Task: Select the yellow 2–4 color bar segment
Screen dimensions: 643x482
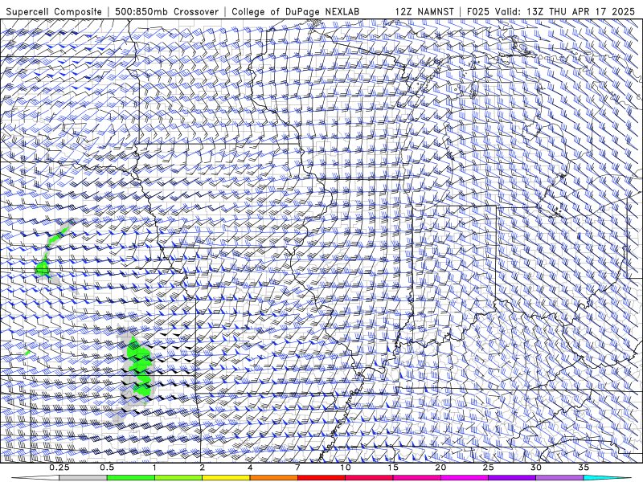Action: click(x=226, y=478)
